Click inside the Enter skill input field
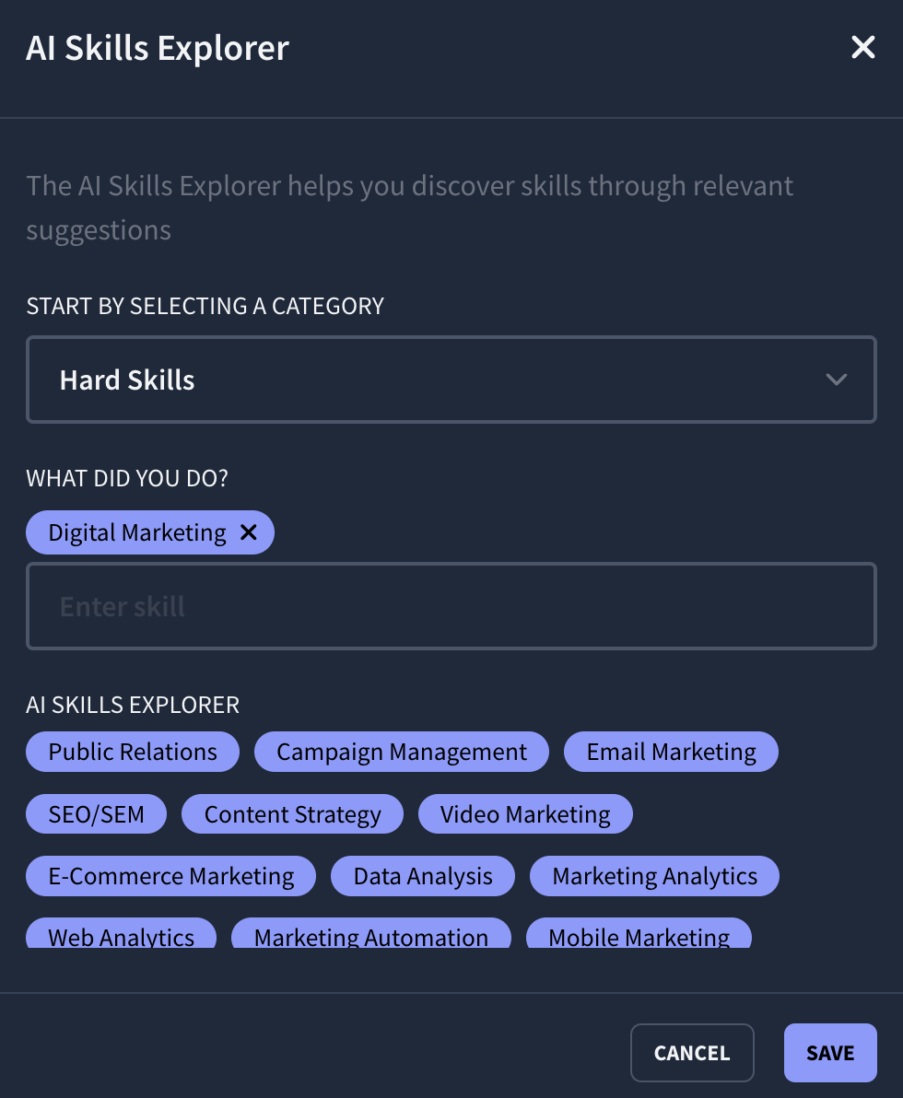Viewport: 903px width, 1098px height. tap(451, 606)
